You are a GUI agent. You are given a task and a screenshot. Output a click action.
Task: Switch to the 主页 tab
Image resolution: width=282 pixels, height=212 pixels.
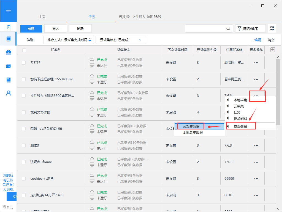point(42,17)
